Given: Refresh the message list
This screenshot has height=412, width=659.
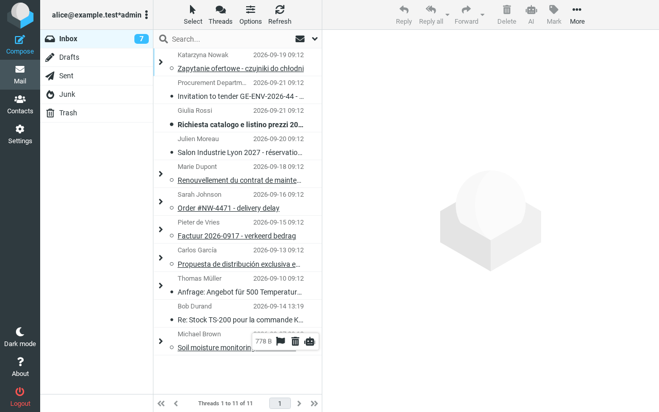Looking at the screenshot, I should click(x=280, y=15).
